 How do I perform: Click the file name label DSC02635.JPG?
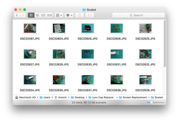click(59, 90)
